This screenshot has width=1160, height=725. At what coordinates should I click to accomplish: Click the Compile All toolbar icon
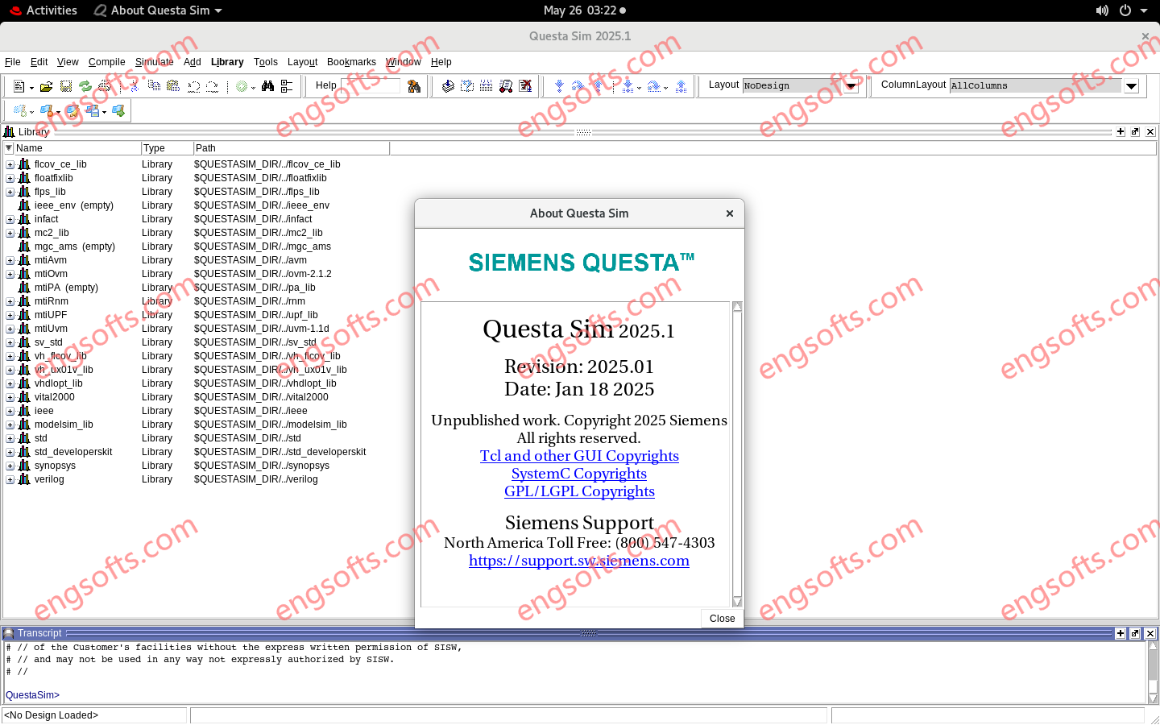point(487,85)
